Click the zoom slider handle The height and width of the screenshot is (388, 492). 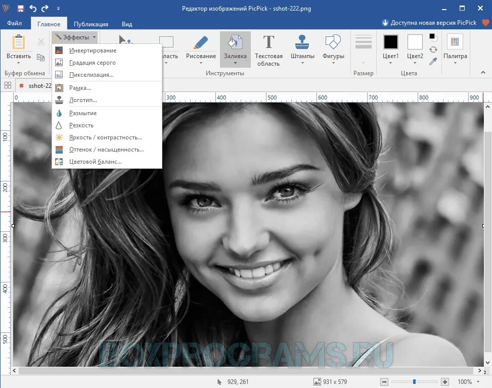tap(415, 382)
